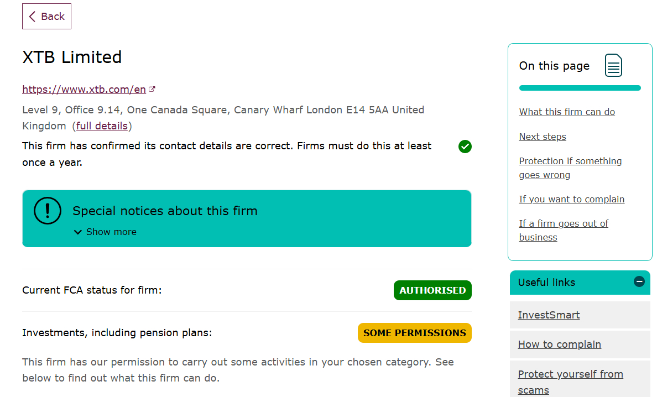Open "What this firm can do"
657x397 pixels.
coord(567,112)
